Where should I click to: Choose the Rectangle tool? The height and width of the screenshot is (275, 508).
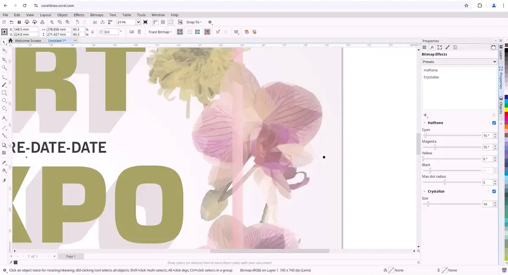4,93
